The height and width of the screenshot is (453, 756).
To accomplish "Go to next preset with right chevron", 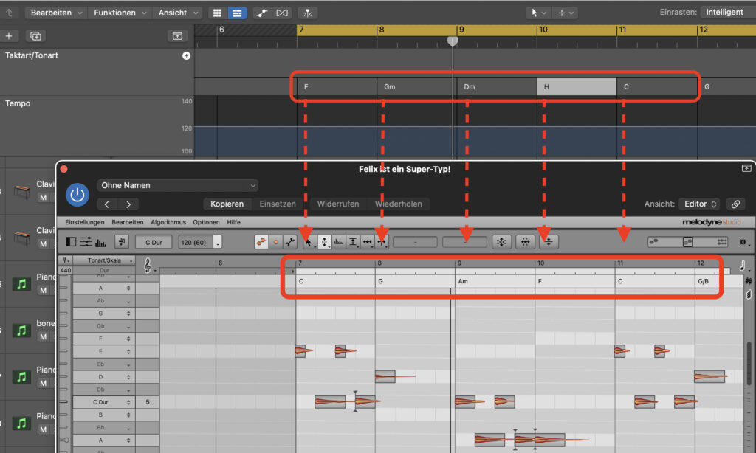I will 128,204.
